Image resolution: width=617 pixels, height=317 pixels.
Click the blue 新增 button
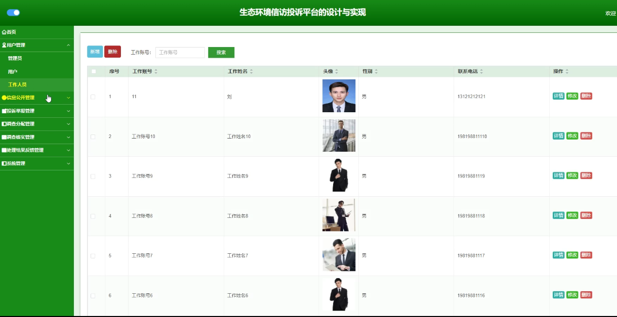click(95, 52)
